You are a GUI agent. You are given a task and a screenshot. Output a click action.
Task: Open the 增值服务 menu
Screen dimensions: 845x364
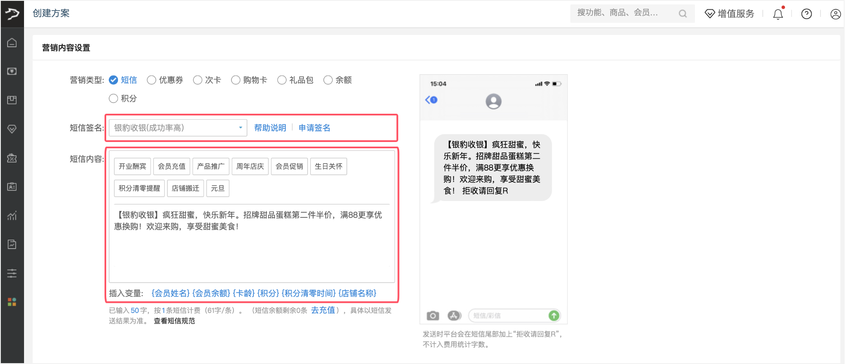point(730,14)
